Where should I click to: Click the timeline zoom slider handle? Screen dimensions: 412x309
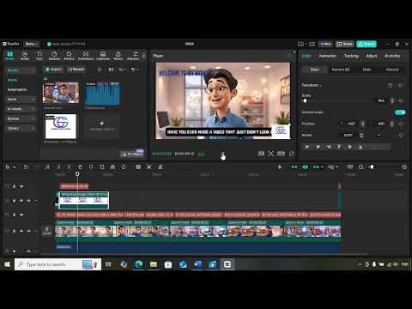[372, 167]
